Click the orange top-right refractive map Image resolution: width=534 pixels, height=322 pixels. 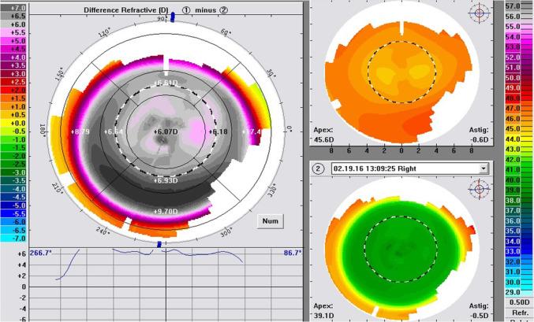[401, 75]
